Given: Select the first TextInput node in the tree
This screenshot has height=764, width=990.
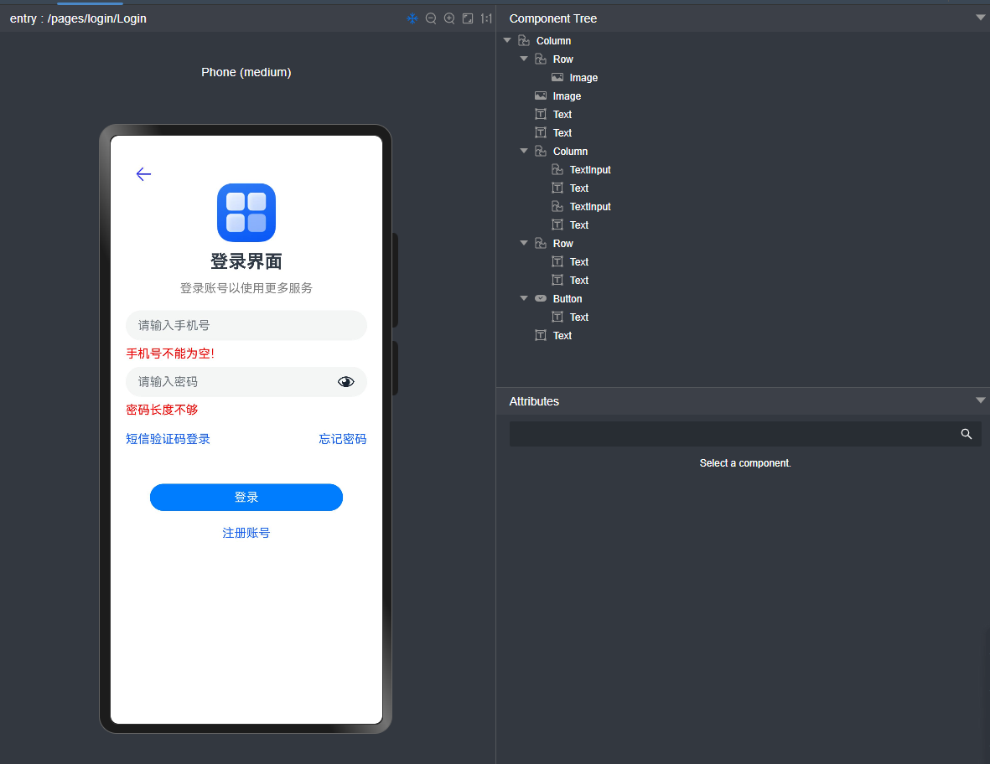Looking at the screenshot, I should point(588,169).
